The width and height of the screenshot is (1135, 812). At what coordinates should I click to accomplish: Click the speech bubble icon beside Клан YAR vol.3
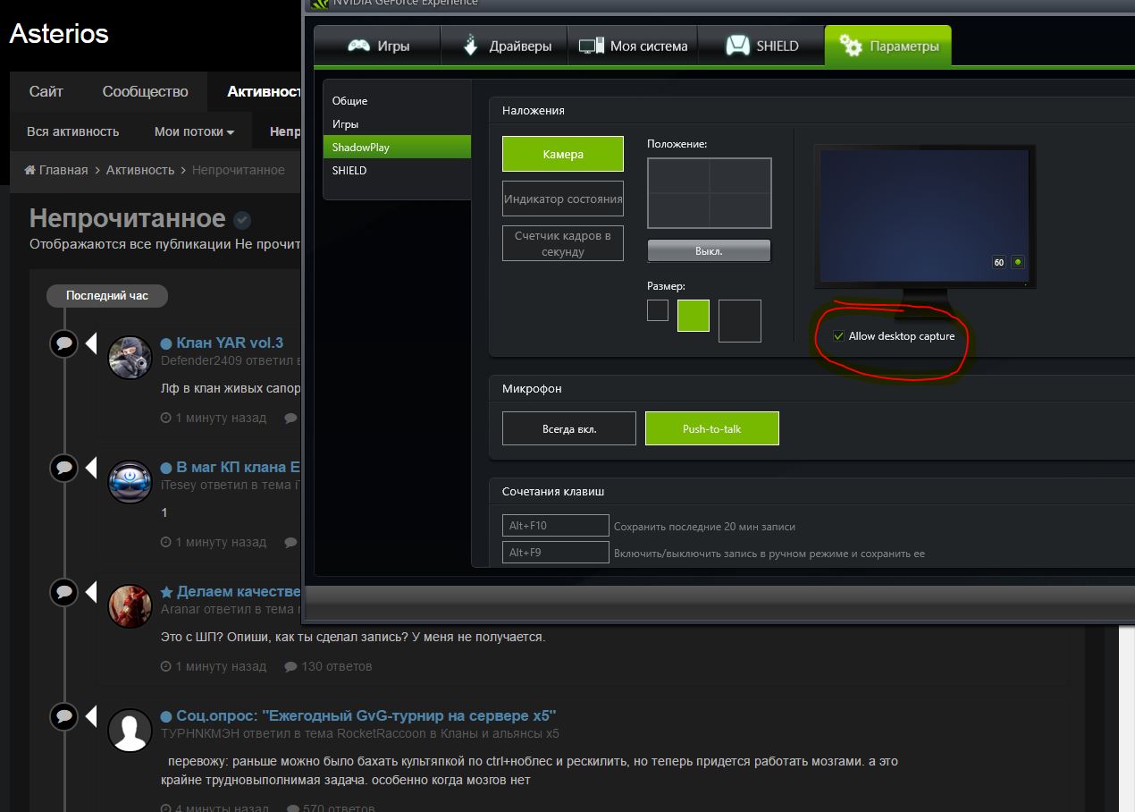pos(63,343)
